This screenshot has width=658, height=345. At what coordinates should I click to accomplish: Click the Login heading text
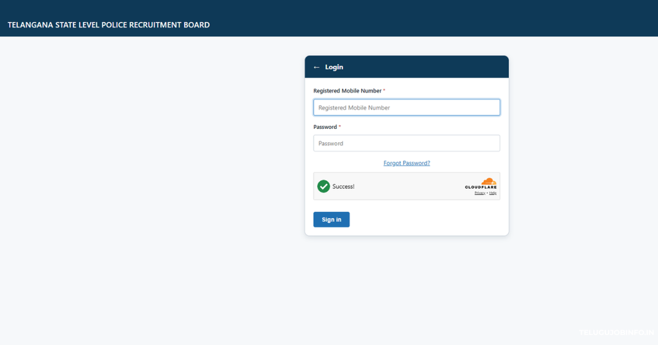point(334,67)
